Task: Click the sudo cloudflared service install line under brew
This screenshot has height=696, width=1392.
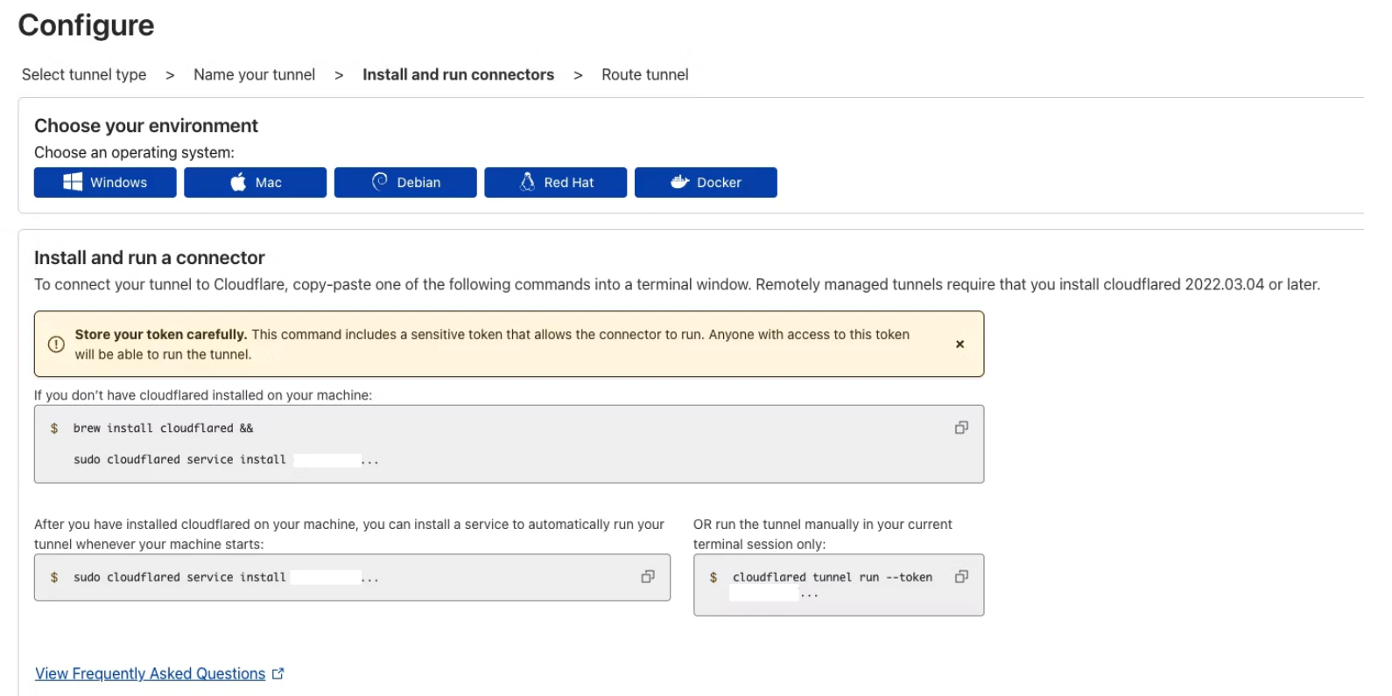Action: coord(226,460)
